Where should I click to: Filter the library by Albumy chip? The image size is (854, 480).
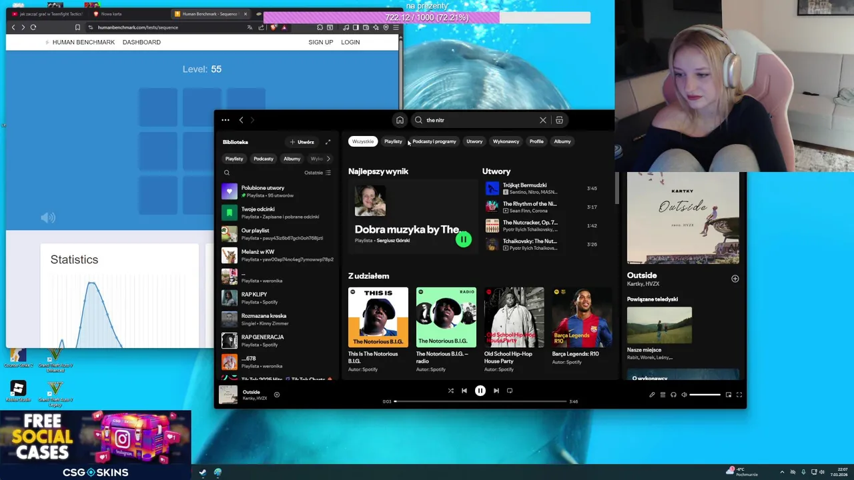click(x=292, y=159)
